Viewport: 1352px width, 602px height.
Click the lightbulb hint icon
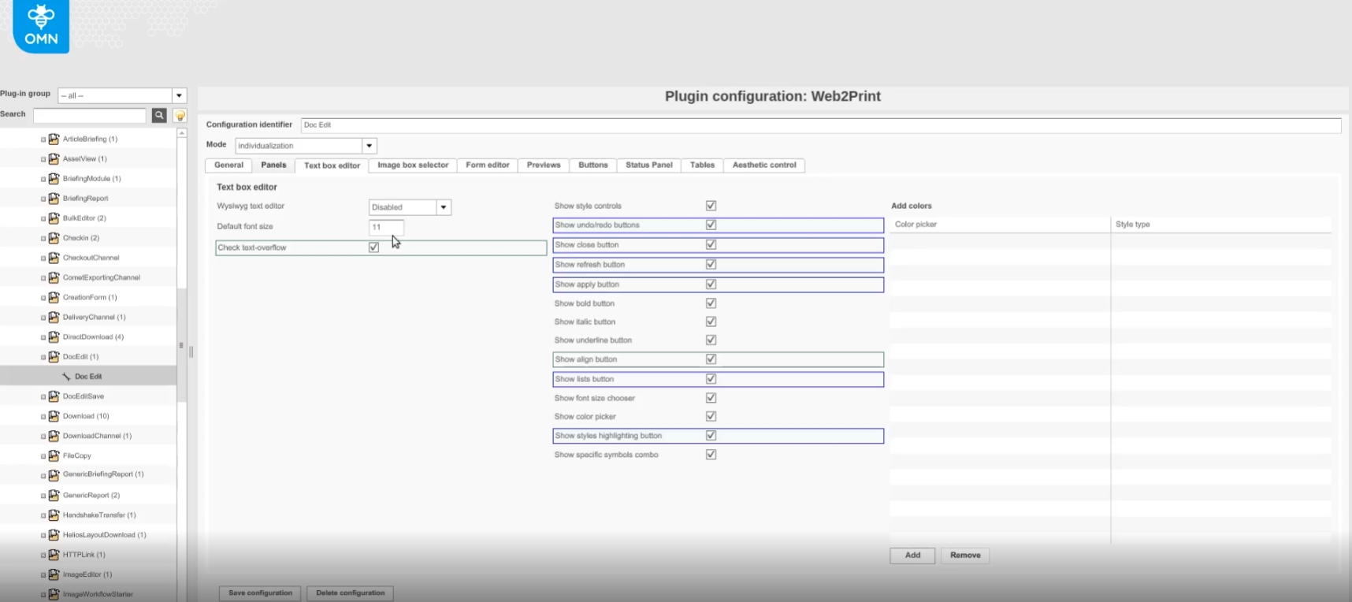point(180,116)
